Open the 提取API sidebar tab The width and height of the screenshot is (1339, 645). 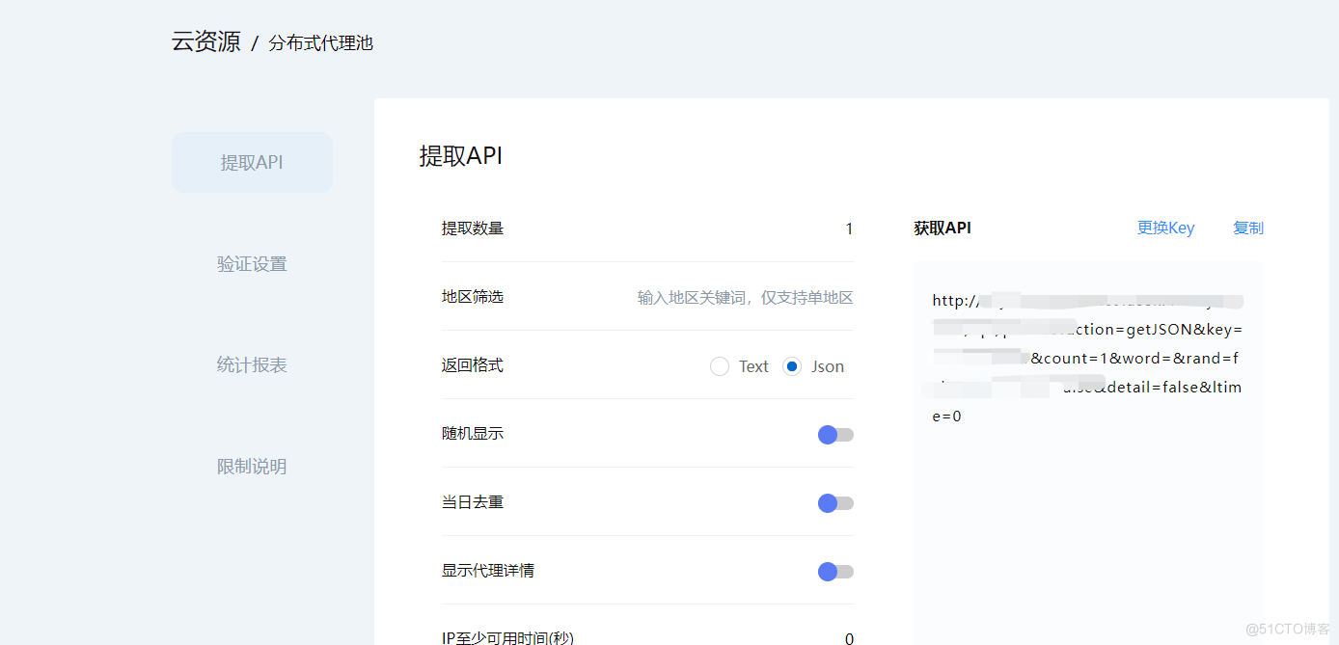[x=252, y=162]
